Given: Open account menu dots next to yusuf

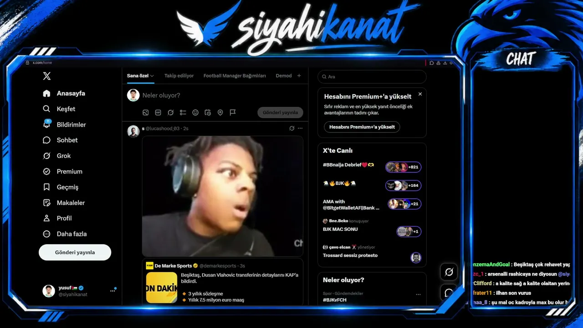Looking at the screenshot, I should click(x=113, y=291).
